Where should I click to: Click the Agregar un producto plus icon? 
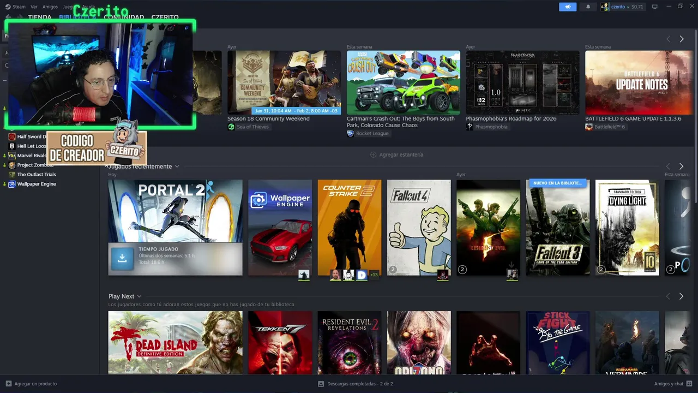click(8, 384)
